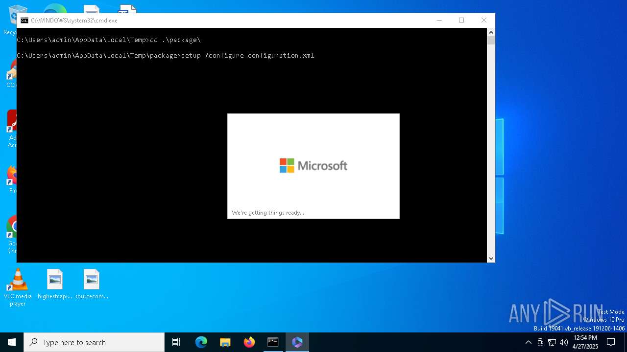Open VLC media player desktop shortcut
The width and height of the screenshot is (627, 352).
(x=18, y=288)
